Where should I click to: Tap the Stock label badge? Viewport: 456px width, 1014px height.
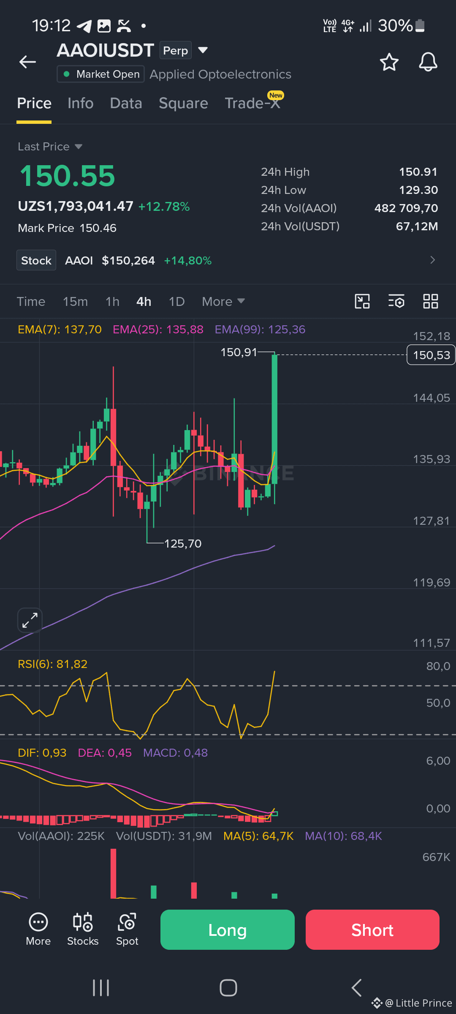click(36, 260)
